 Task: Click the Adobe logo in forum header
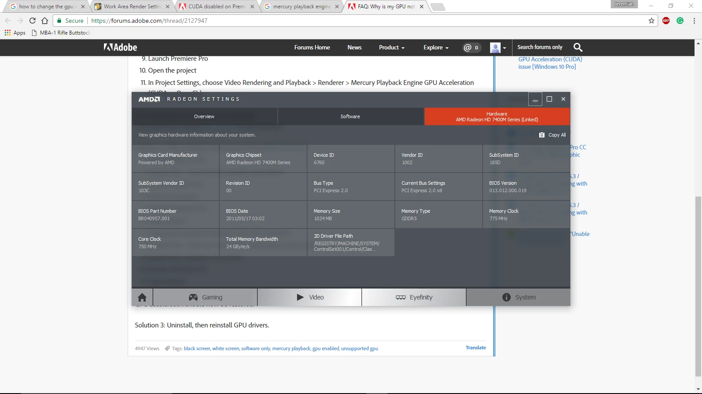coord(120,47)
